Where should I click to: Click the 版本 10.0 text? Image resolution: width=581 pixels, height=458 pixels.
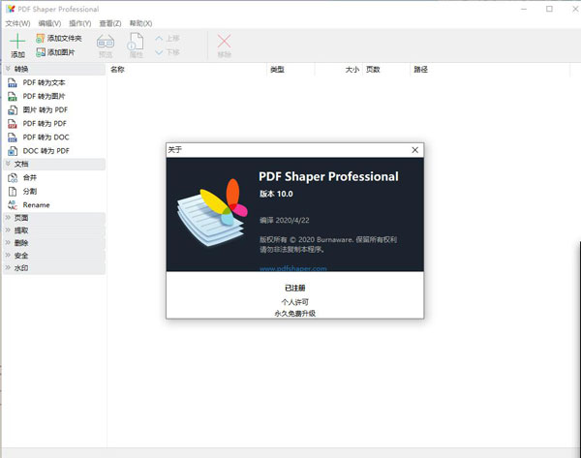coord(276,194)
